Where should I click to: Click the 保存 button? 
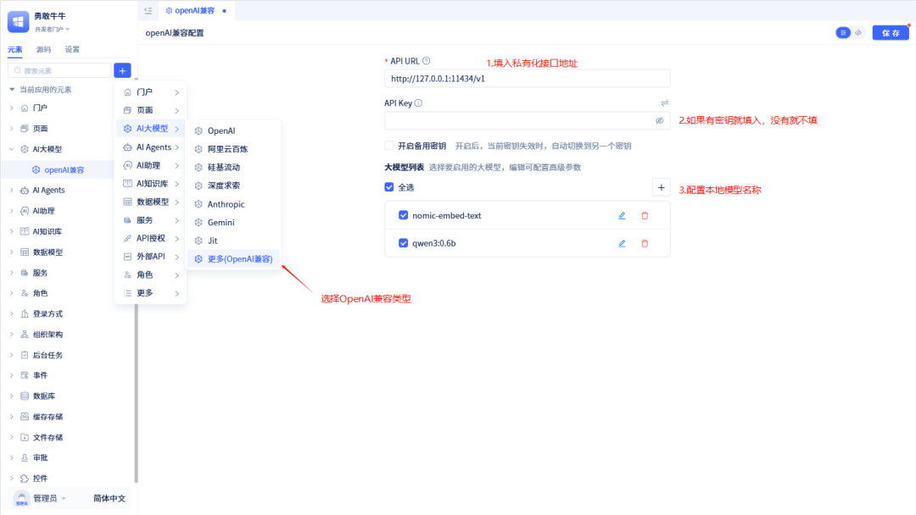891,33
